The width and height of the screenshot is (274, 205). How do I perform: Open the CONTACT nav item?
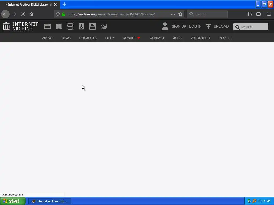pos(157,38)
